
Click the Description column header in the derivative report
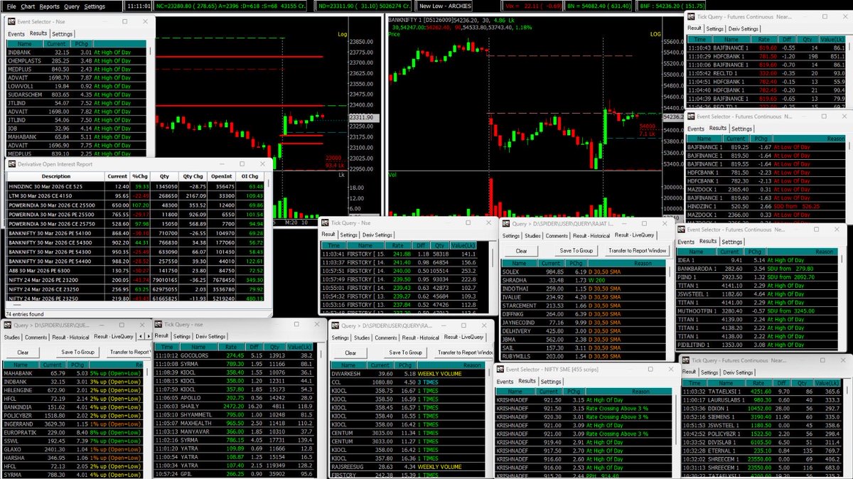[56, 176]
